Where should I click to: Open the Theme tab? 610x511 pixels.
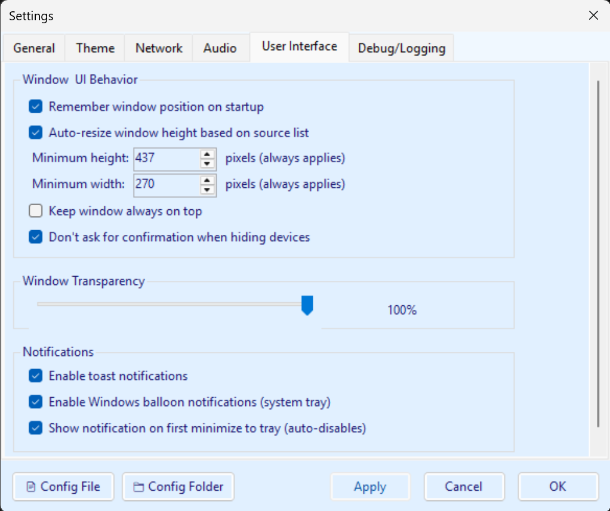[94, 48]
